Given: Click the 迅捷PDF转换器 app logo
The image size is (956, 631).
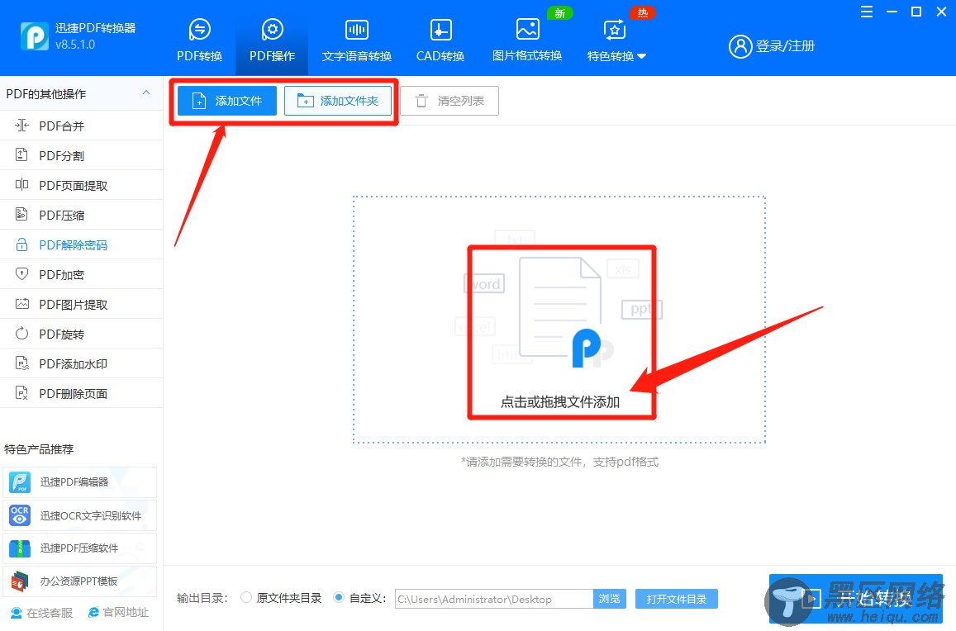Looking at the screenshot, I should pyautogui.click(x=34, y=36).
